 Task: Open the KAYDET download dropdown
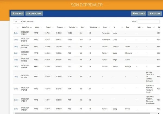17,13
